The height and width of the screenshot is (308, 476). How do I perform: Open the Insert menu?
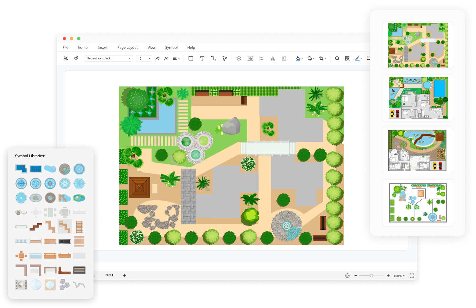pyautogui.click(x=102, y=48)
